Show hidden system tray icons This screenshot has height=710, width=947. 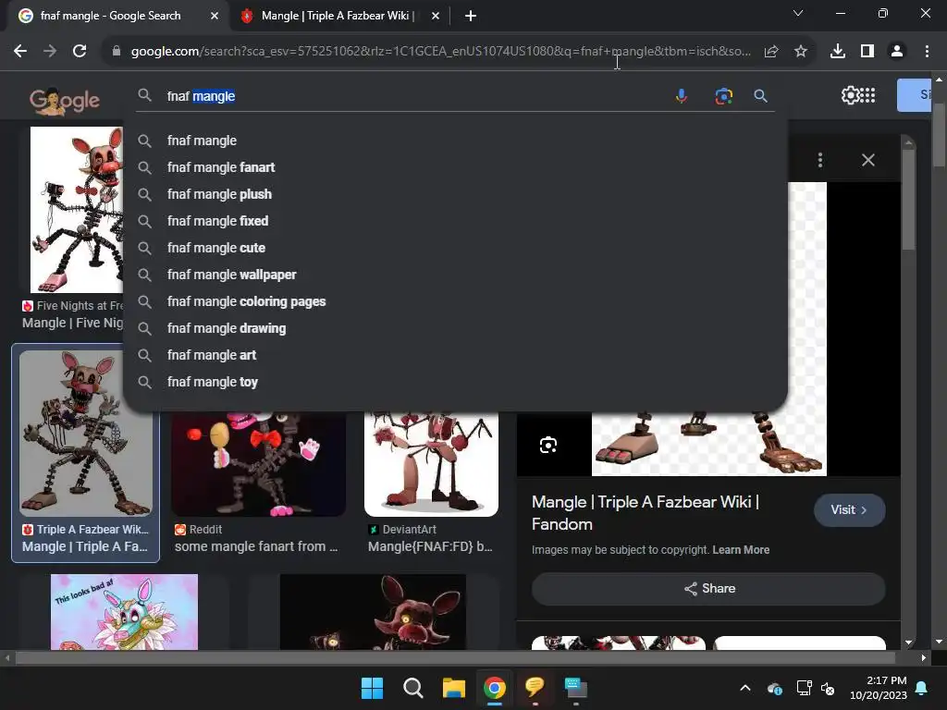click(x=745, y=688)
